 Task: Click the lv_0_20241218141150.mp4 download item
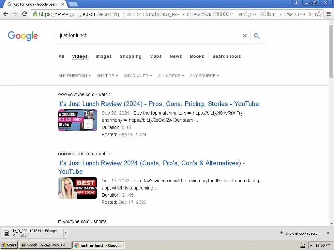pyautogui.click(x=34, y=233)
